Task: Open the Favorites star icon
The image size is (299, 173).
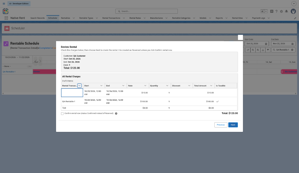Action: coord(262,11)
